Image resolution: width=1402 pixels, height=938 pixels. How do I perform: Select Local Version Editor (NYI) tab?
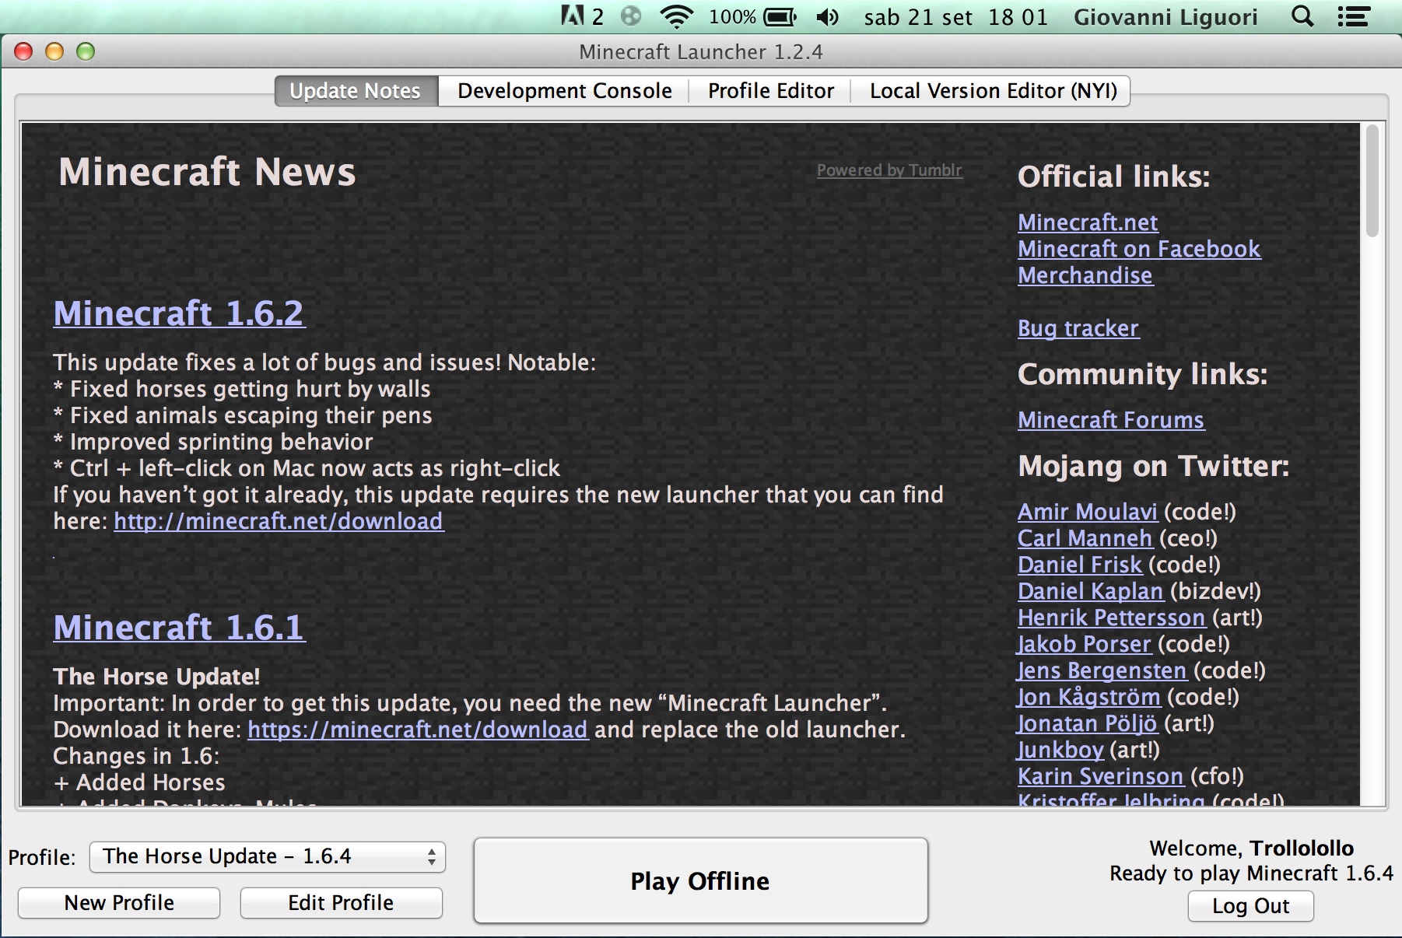pos(993,91)
